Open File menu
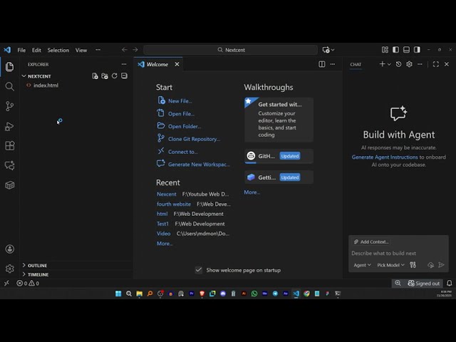This screenshot has height=342, width=456. [x=21, y=50]
